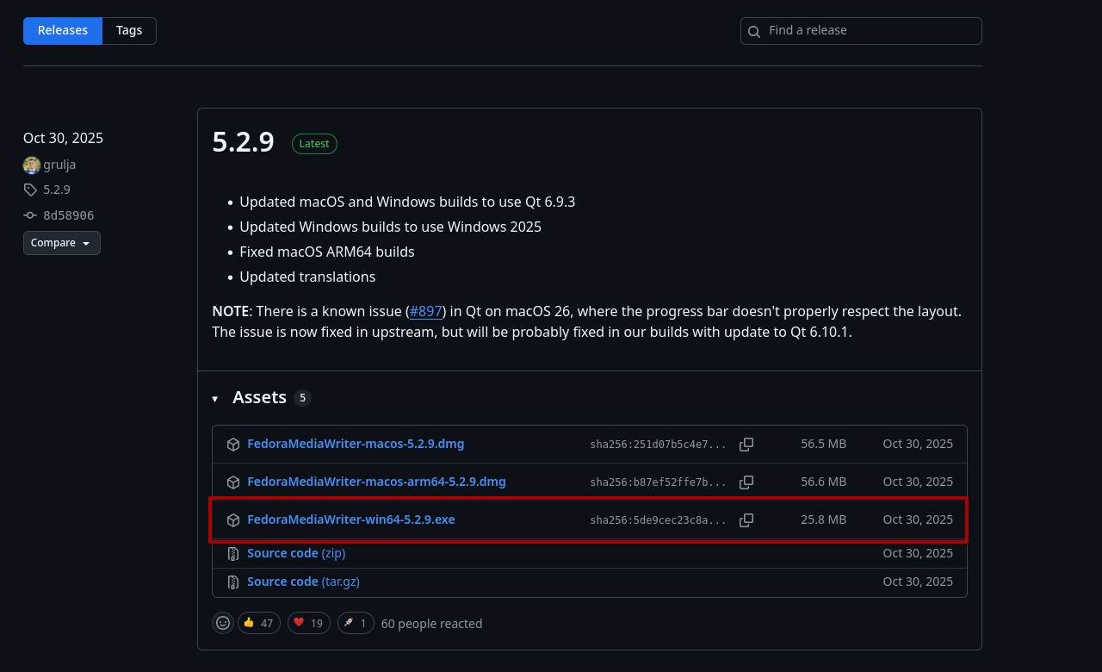This screenshot has height=672, width=1102.
Task: Open issue #897 link
Action: click(425, 311)
